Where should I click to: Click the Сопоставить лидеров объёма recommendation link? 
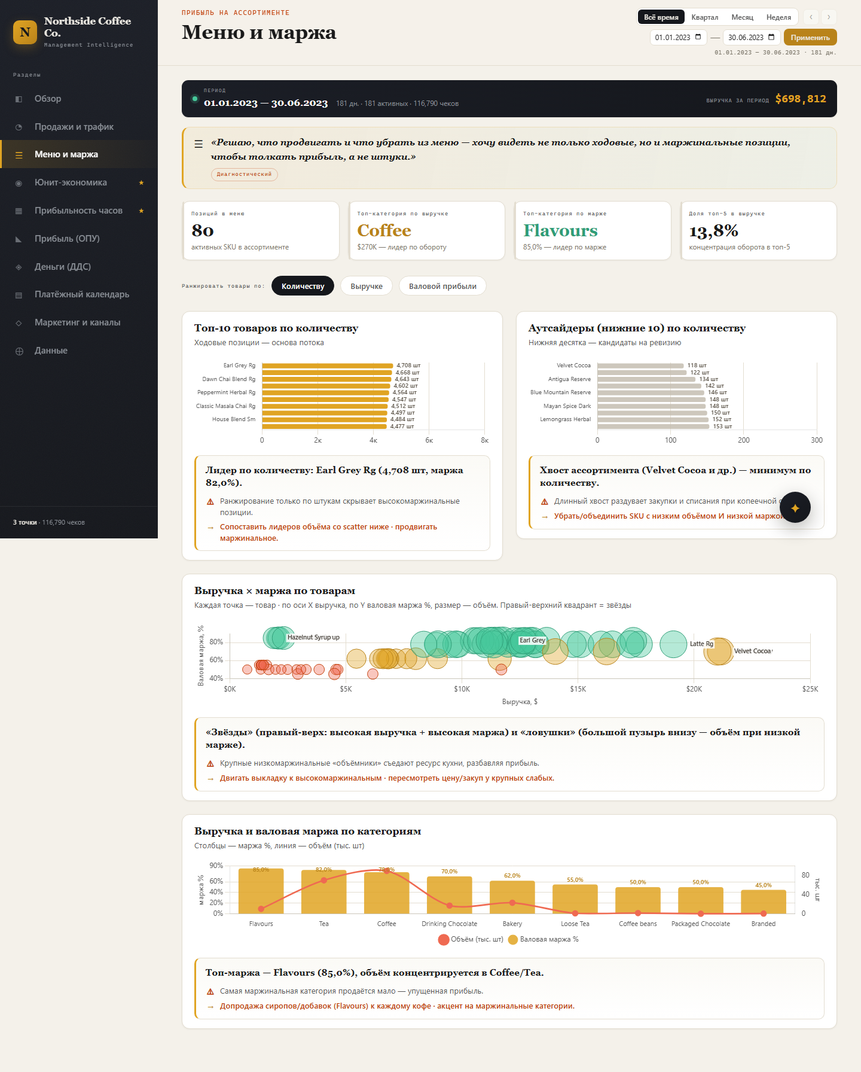pos(328,532)
